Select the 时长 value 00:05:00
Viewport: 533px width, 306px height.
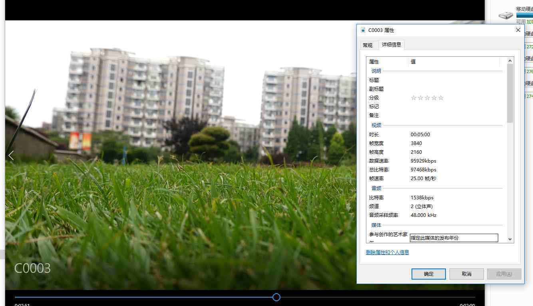tap(420, 135)
